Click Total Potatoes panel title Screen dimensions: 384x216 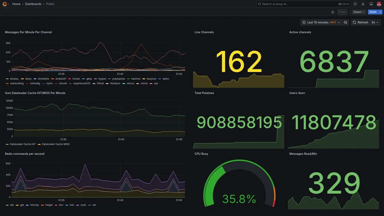click(x=204, y=93)
